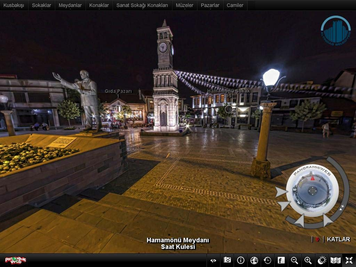Click the globe icon in the toolbar
The width and height of the screenshot is (356, 267).
[x=254, y=260]
